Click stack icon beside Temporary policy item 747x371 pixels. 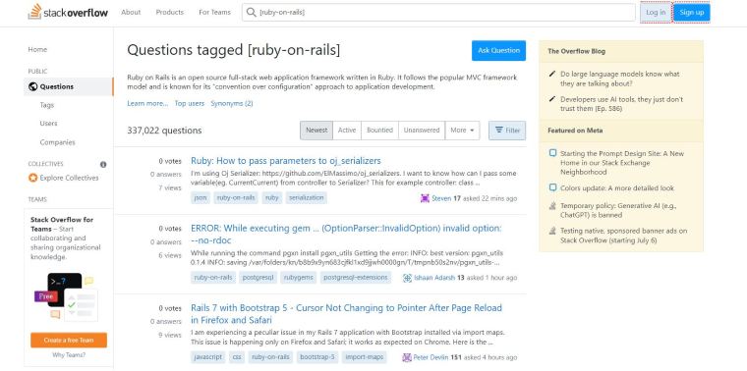552,206
